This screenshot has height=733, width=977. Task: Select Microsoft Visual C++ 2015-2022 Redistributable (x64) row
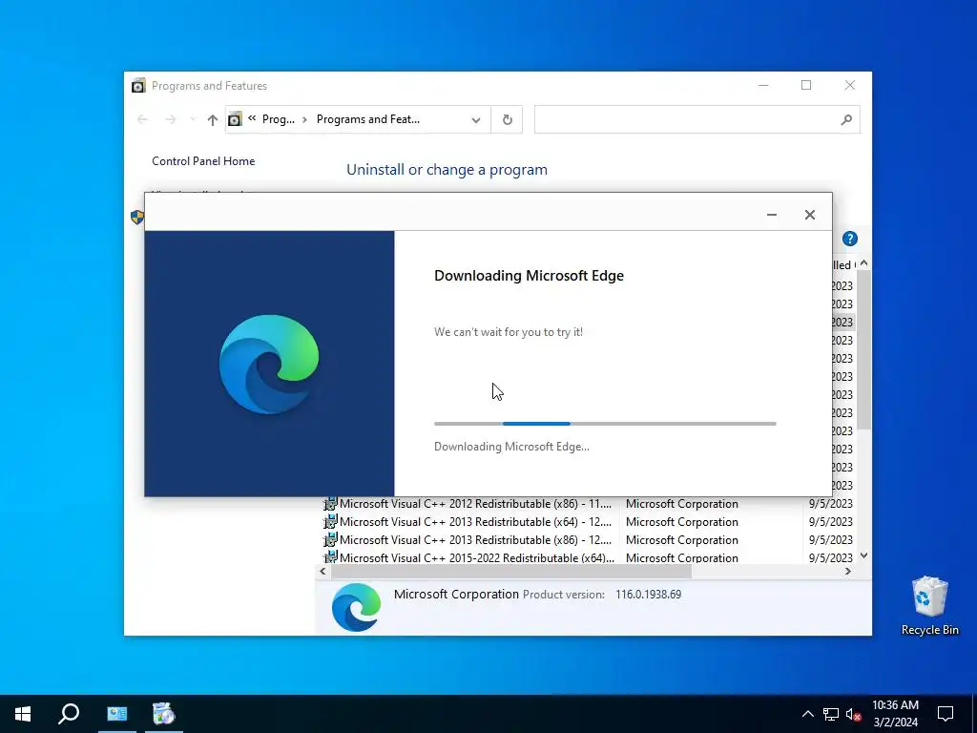(588, 557)
